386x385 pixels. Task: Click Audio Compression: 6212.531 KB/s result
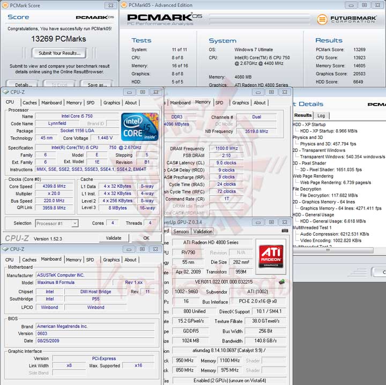[x=335, y=234]
